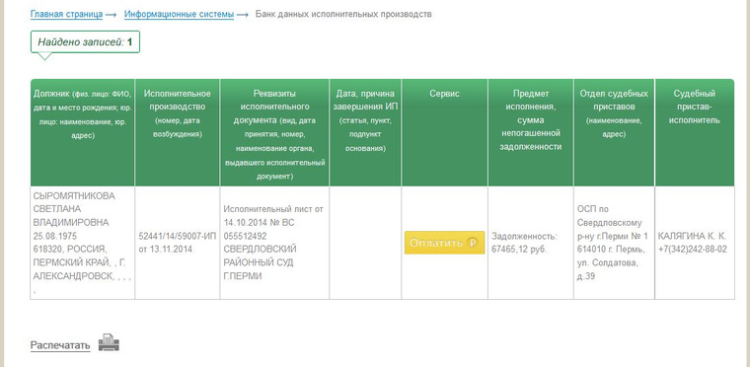Click the Предмет исполнения column header
Screen dimensions: 750x367
[531, 132]
